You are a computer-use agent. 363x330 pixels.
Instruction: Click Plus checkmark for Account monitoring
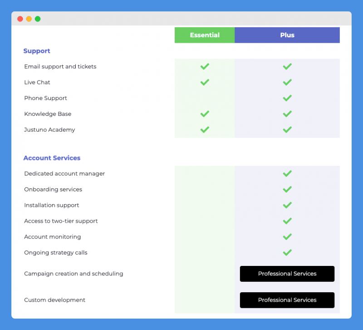287,237
